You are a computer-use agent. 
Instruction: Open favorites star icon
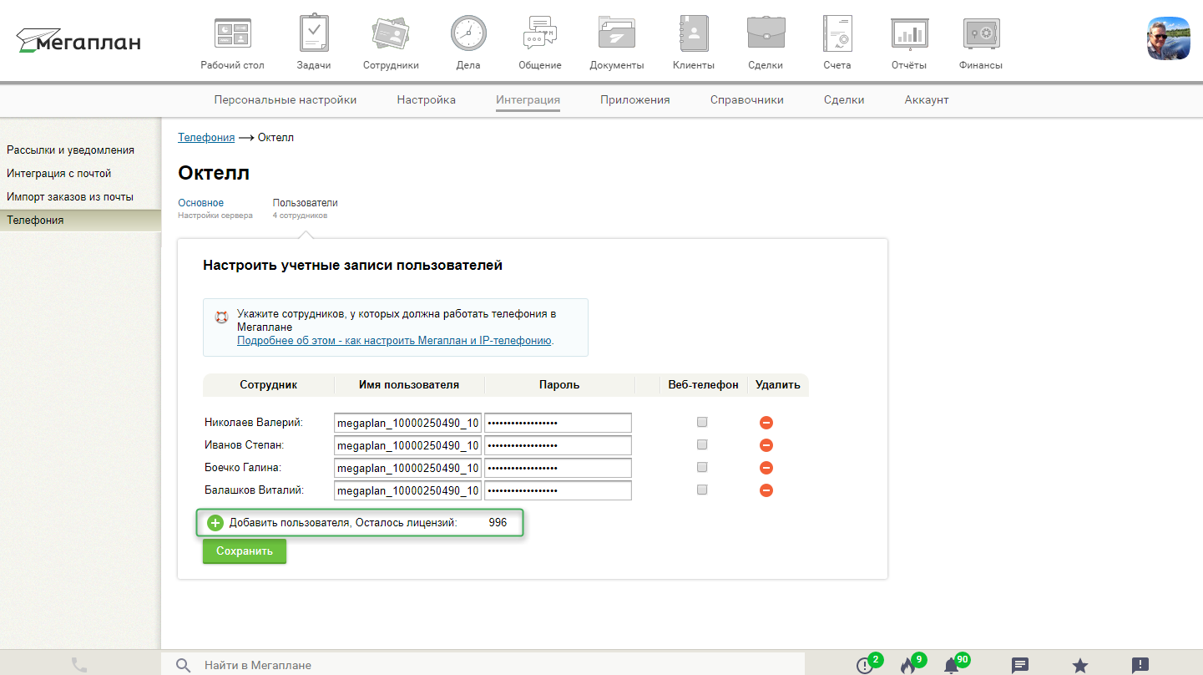tap(1080, 665)
